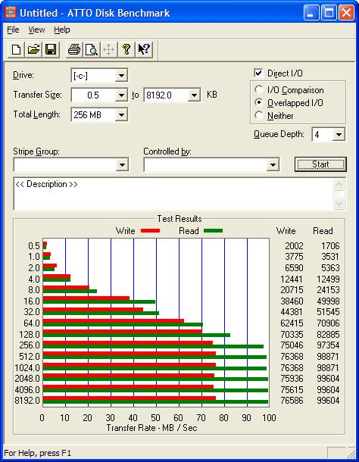Click the read value 49998

pyautogui.click(x=328, y=301)
